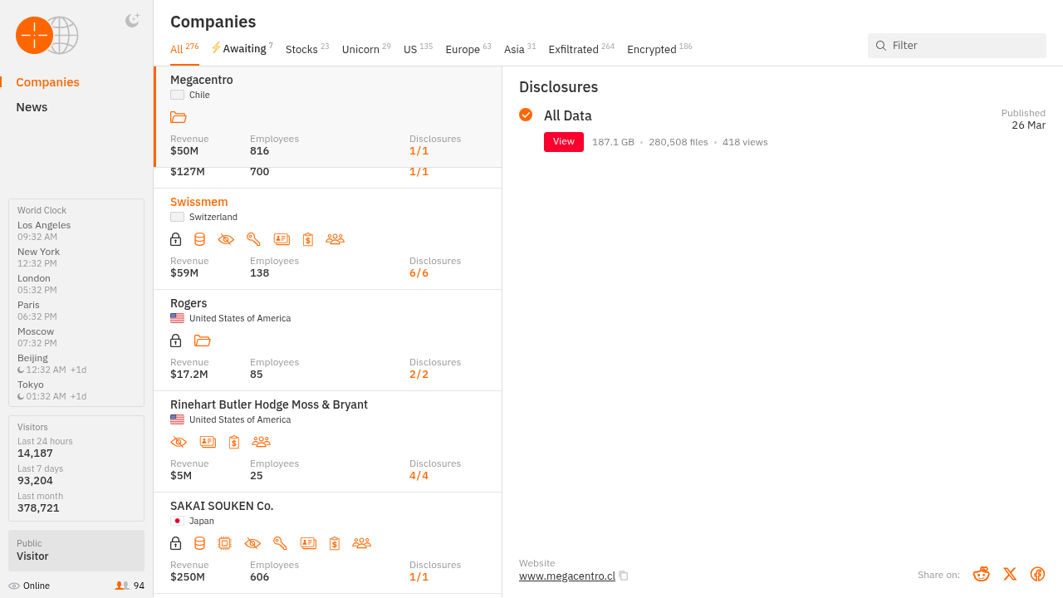Switch to the Europe tab
1063x598 pixels.
click(468, 49)
